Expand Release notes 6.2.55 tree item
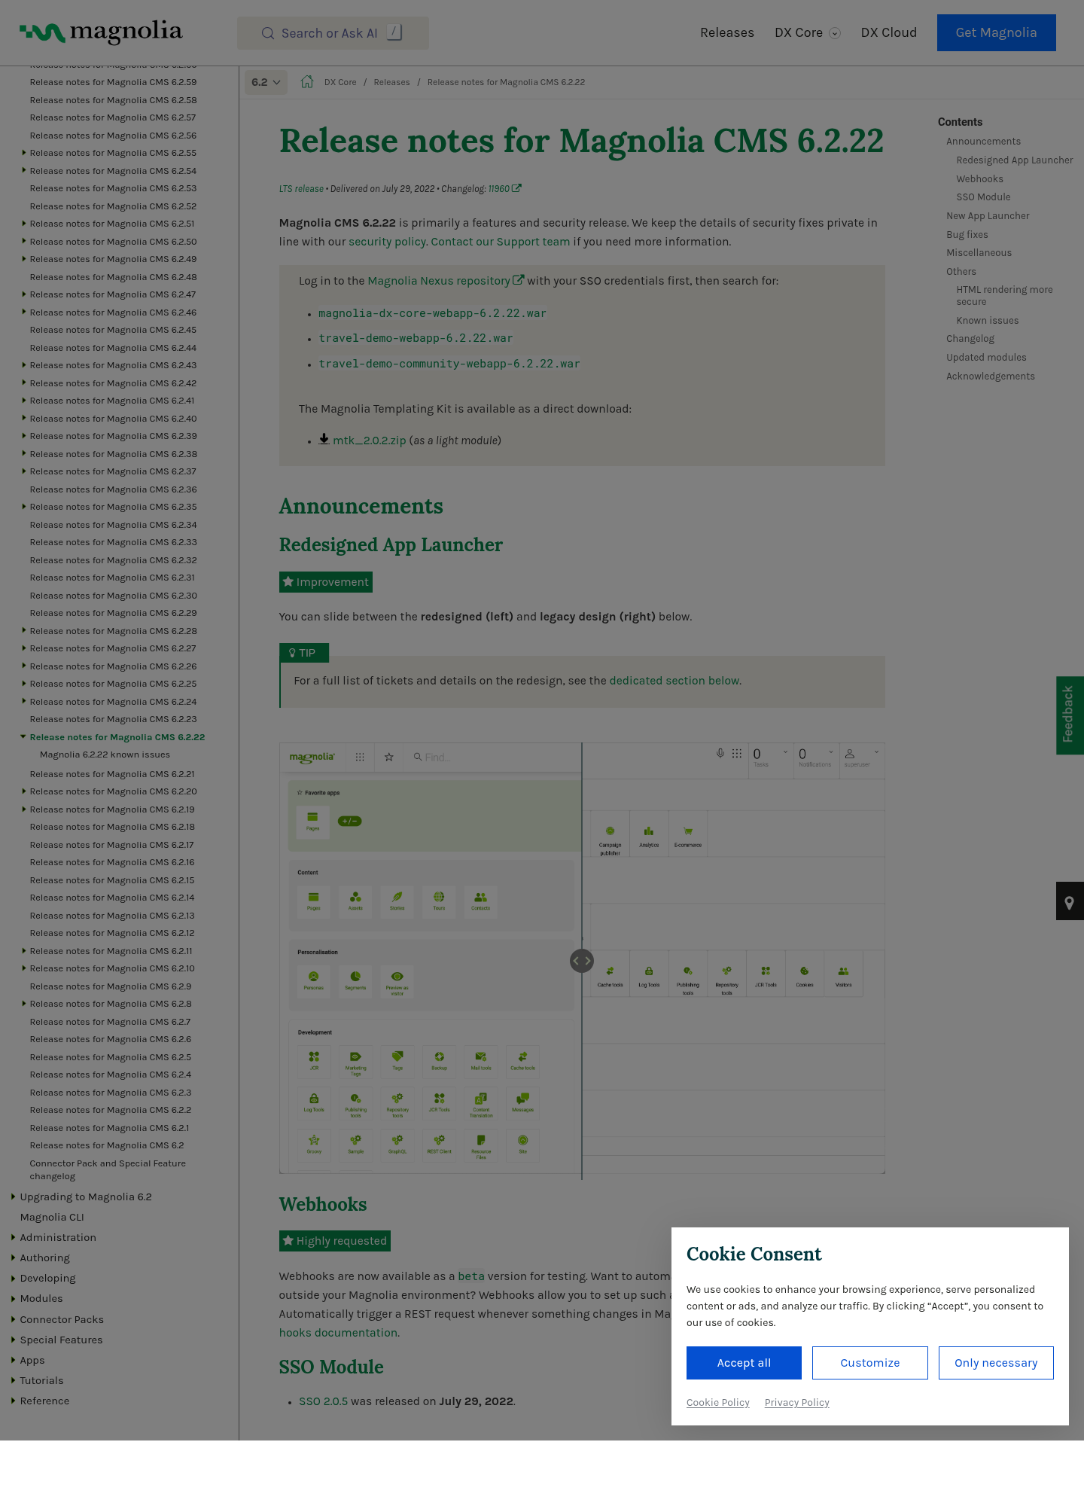The height and width of the screenshot is (1506, 1084). click(x=24, y=153)
